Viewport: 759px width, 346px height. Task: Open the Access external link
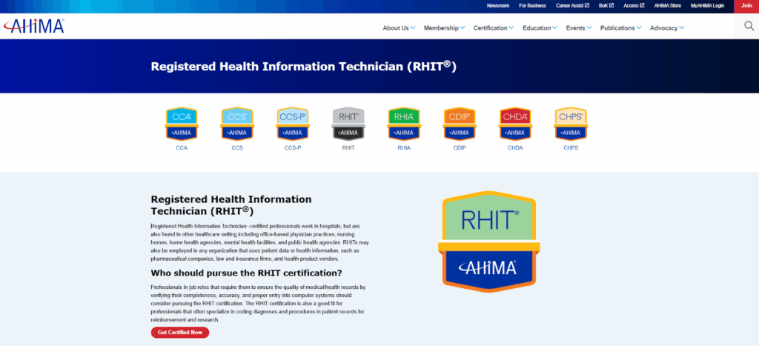(x=634, y=6)
